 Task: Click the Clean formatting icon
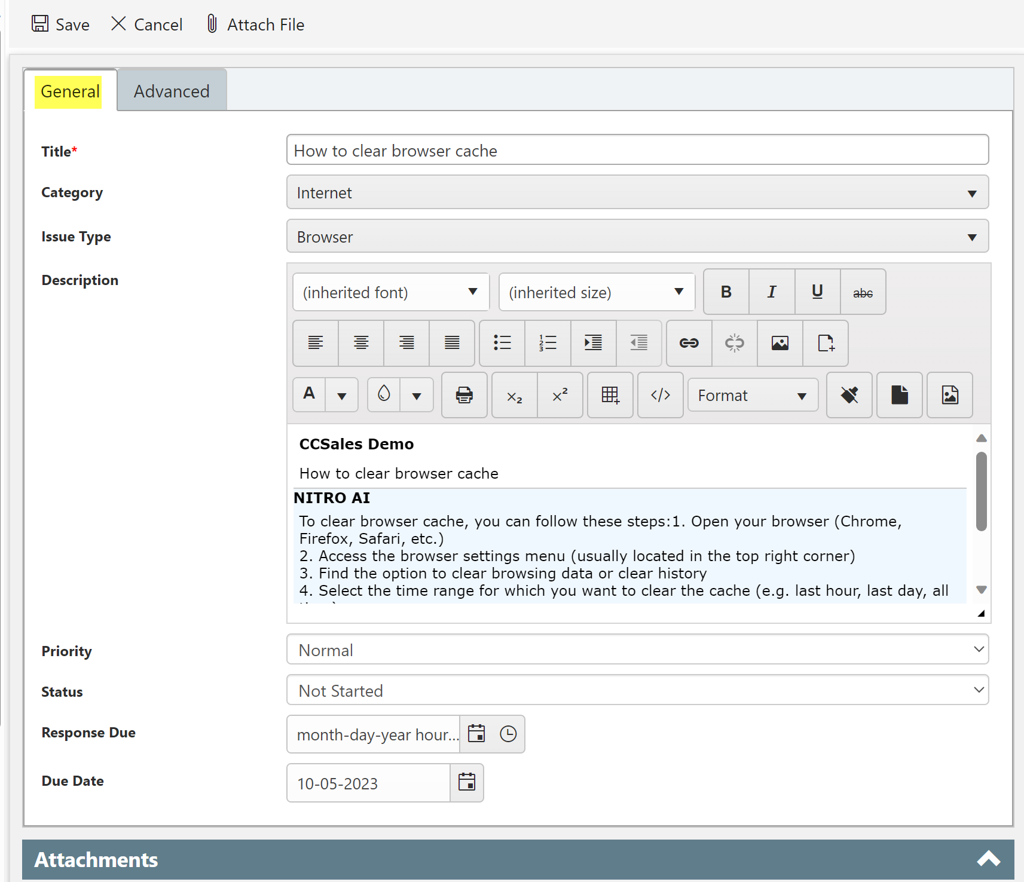click(x=849, y=395)
